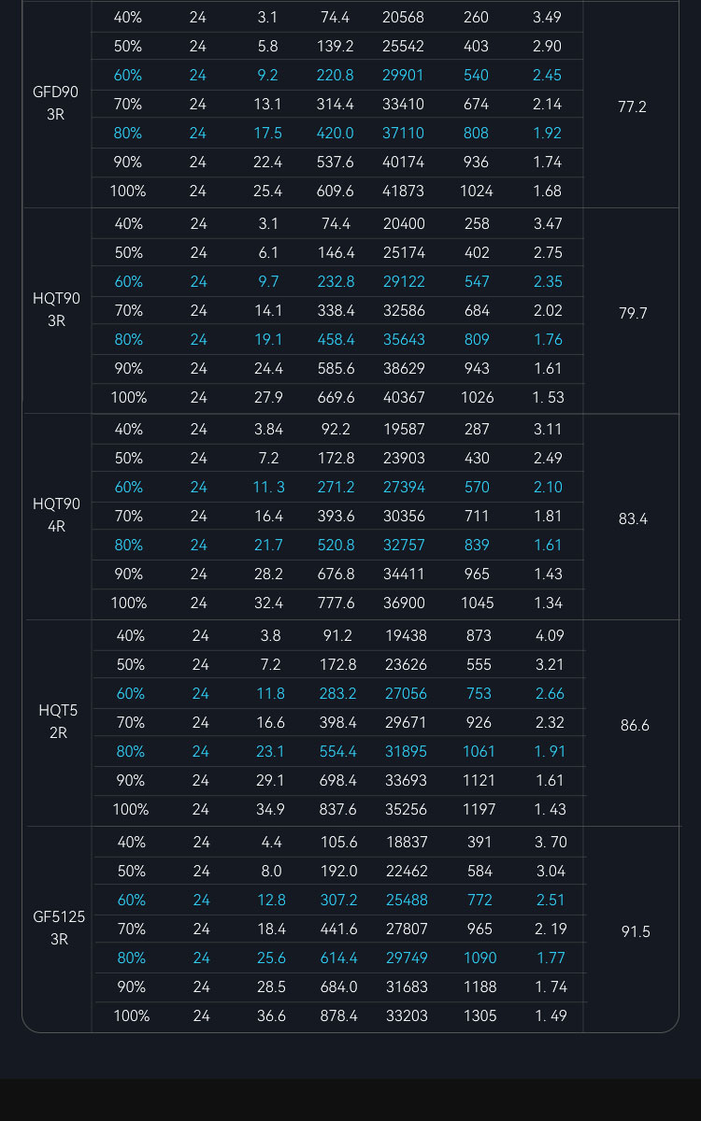Click the 1305 value cell
Viewport: 701px width, 1121px height.
pyautogui.click(x=480, y=1015)
